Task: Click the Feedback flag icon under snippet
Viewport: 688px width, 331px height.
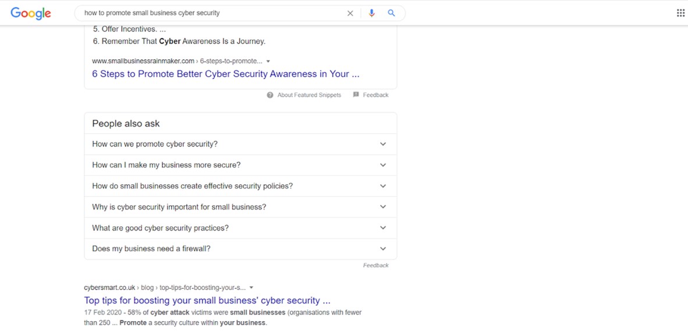Action: tap(356, 95)
